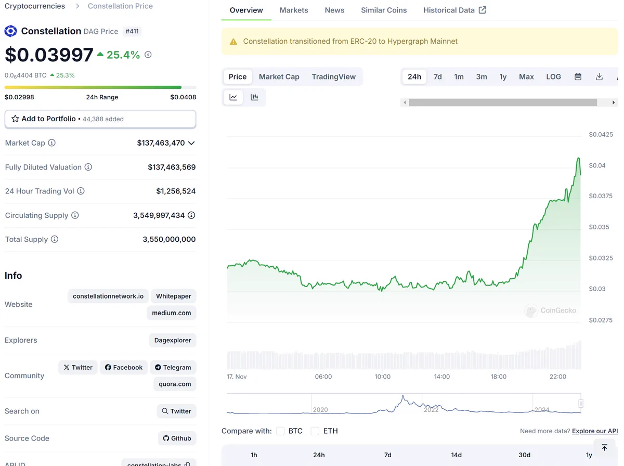The image size is (624, 466).
Task: Open the Total Supply info icon
Action: (x=55, y=239)
